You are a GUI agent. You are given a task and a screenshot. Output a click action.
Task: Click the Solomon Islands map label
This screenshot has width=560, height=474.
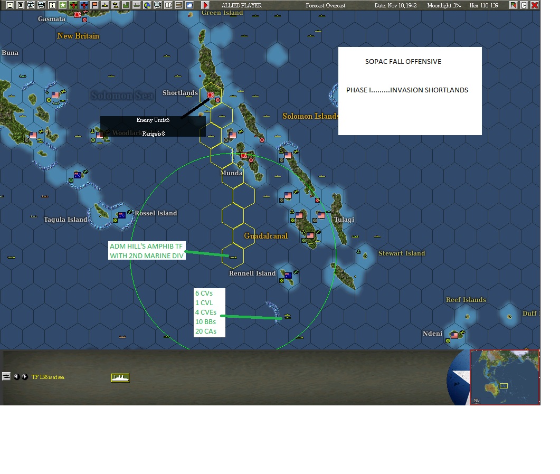(x=310, y=116)
